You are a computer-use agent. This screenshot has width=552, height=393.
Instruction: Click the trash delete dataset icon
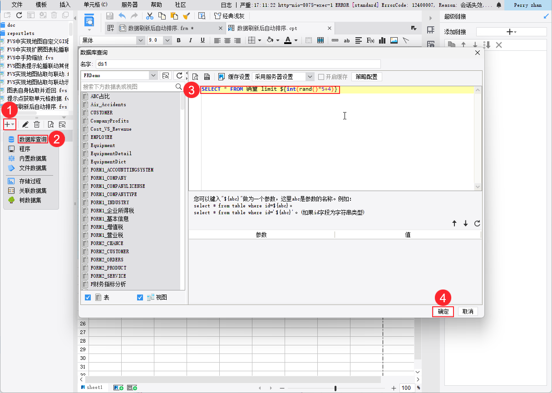pyautogui.click(x=37, y=124)
